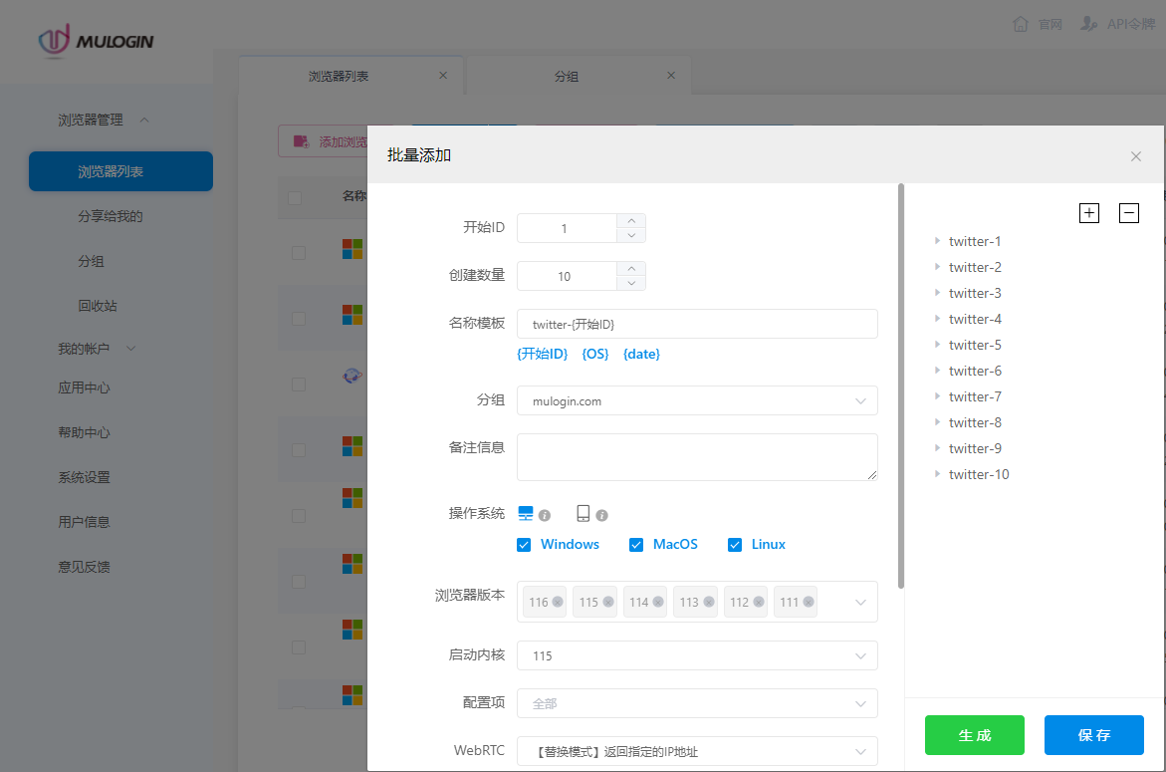Click the green 生成 button

pyautogui.click(x=974, y=735)
